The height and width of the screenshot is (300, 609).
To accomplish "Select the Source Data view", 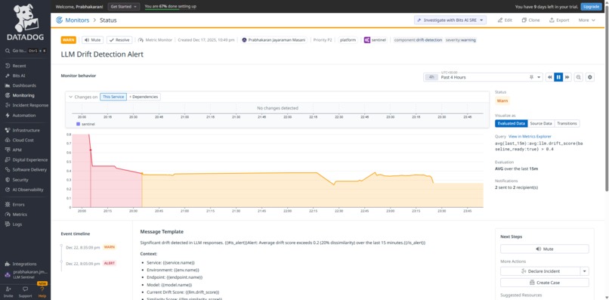I will (541, 124).
